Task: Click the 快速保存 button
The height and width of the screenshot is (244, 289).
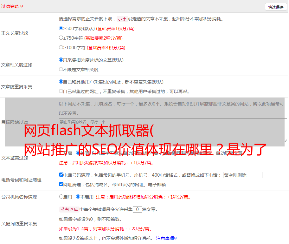Action: 276,7
